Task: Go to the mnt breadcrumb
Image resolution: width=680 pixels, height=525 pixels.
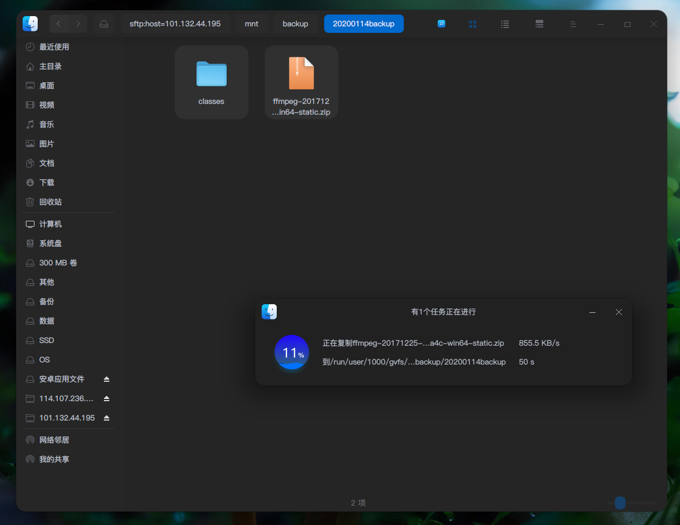Action: pyautogui.click(x=251, y=24)
